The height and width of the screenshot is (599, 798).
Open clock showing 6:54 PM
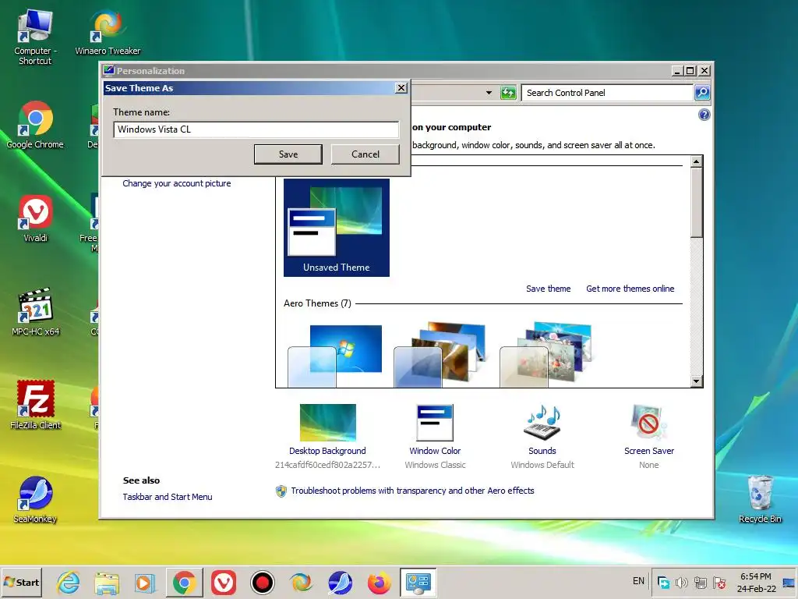click(756, 583)
